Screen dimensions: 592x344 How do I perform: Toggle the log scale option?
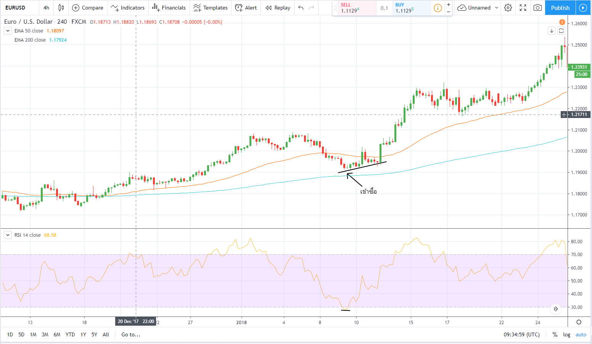pyautogui.click(x=566, y=334)
